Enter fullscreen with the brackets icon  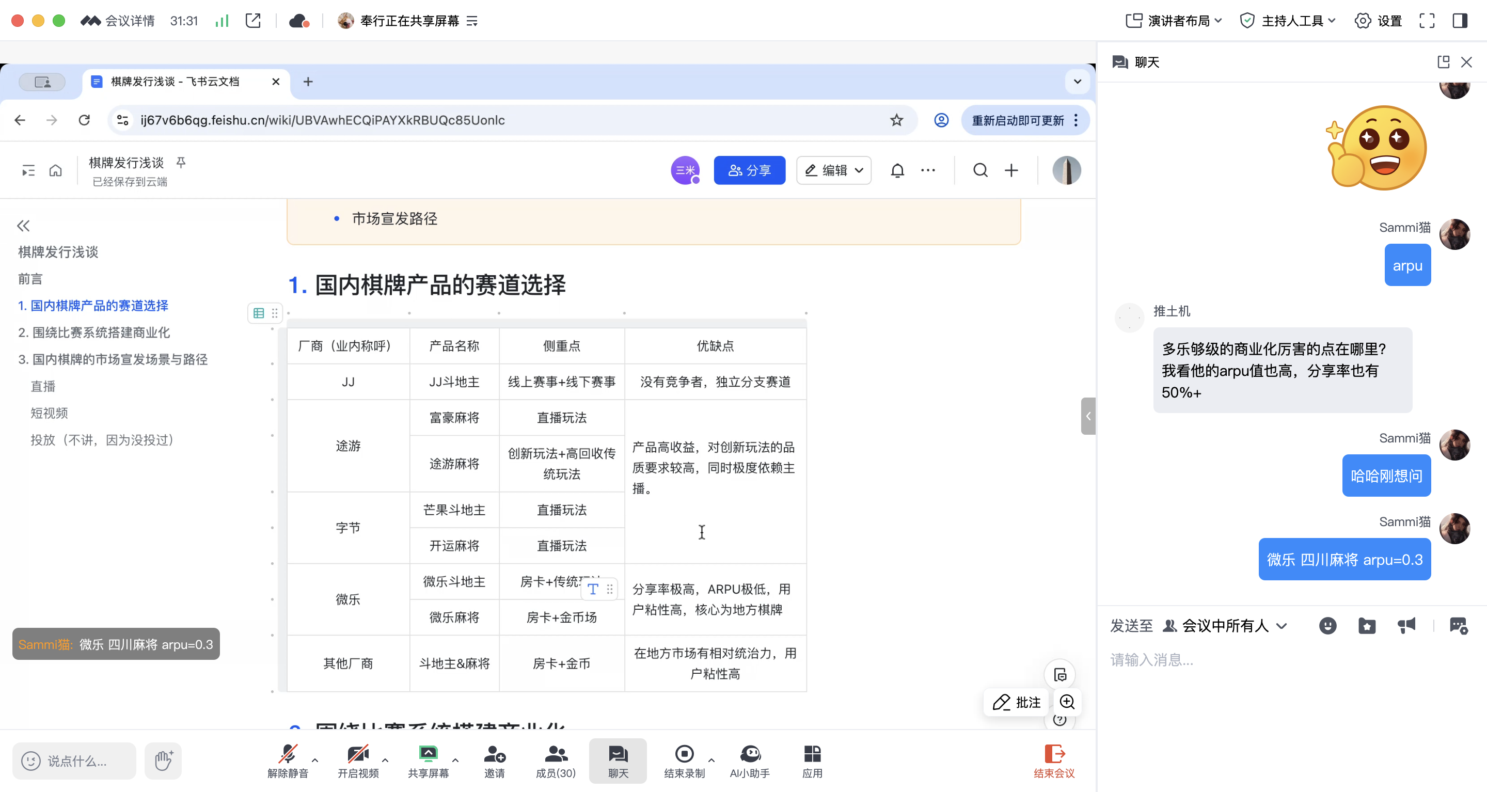(x=1427, y=21)
